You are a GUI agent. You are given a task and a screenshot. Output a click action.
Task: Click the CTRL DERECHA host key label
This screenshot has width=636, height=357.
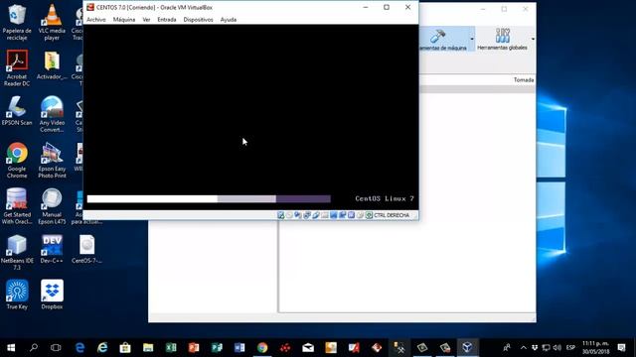[x=392, y=215]
